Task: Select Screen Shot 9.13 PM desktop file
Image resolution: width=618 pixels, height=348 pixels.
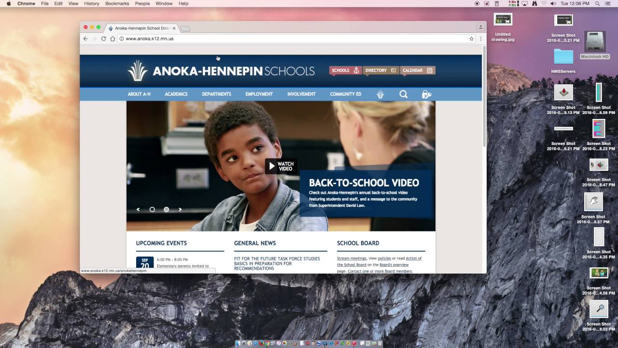Action: pos(563,99)
